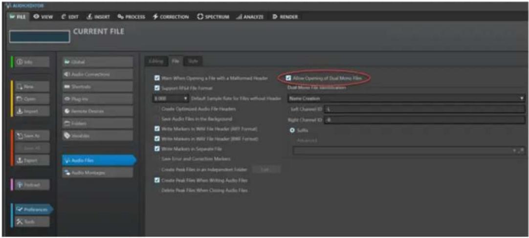Enable Save Audio Files in Background
This screenshot has width=529, height=238.
(x=157, y=119)
